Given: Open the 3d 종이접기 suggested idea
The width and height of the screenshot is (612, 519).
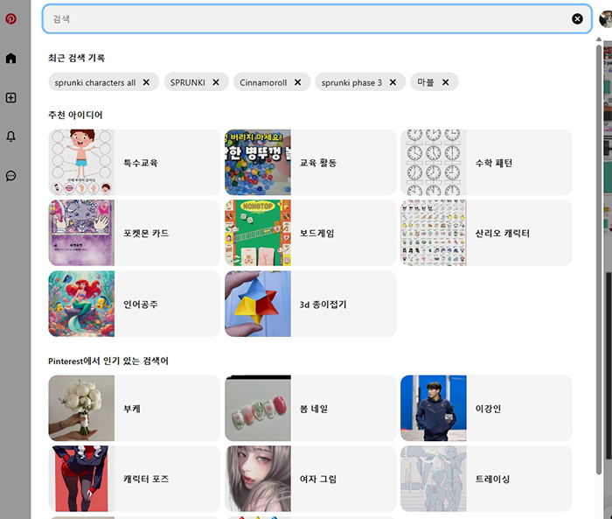Looking at the screenshot, I should tap(310, 304).
